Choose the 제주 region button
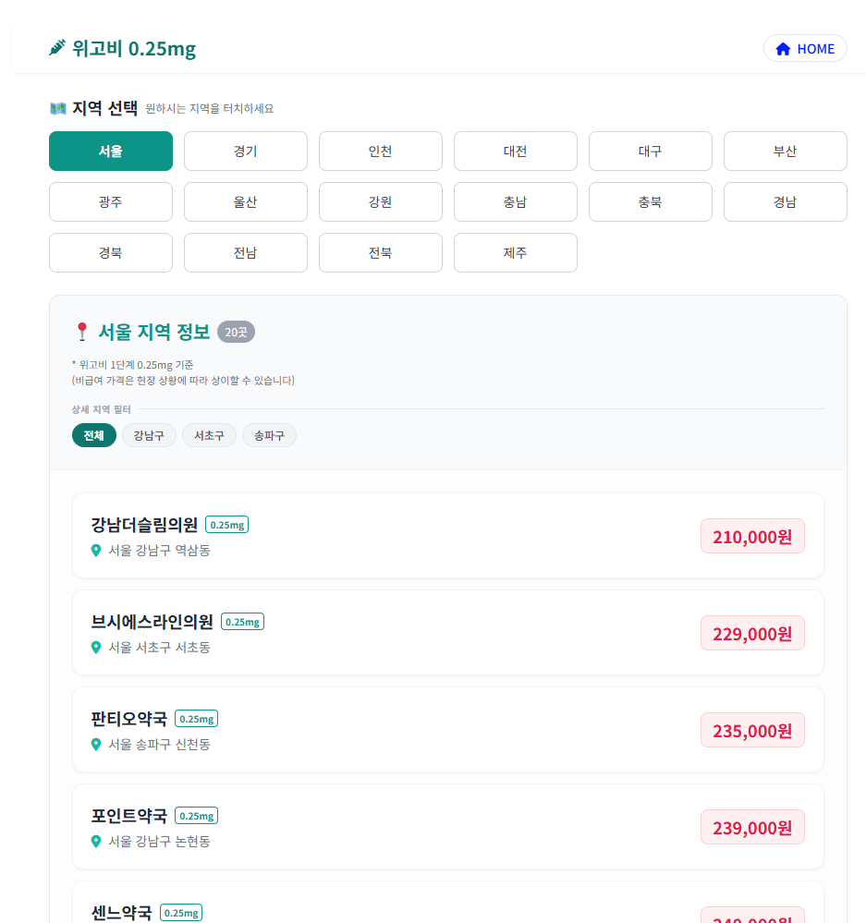This screenshot has height=923, width=866. (x=515, y=253)
